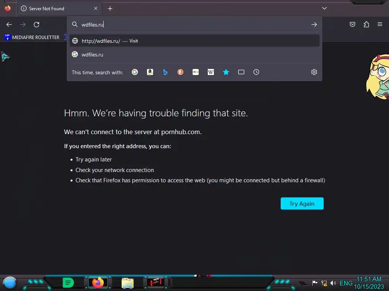Search this time with Bing

[x=165, y=72]
